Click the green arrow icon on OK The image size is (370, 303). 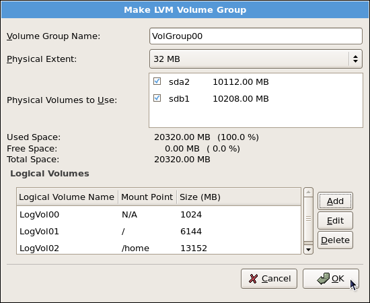pos(323,279)
